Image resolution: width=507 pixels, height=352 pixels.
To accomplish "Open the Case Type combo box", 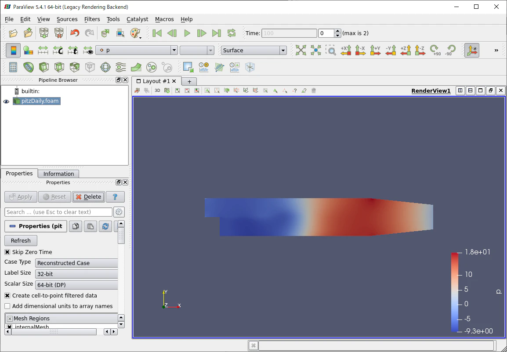I will tap(76, 263).
